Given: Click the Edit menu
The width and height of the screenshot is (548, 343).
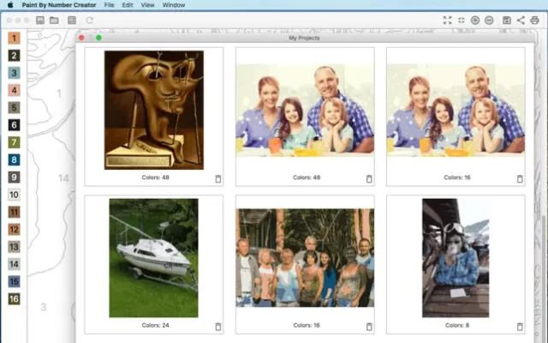Looking at the screenshot, I should [128, 5].
